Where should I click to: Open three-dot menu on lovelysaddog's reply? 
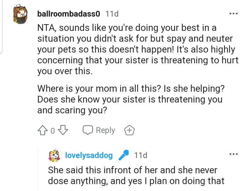233,154
